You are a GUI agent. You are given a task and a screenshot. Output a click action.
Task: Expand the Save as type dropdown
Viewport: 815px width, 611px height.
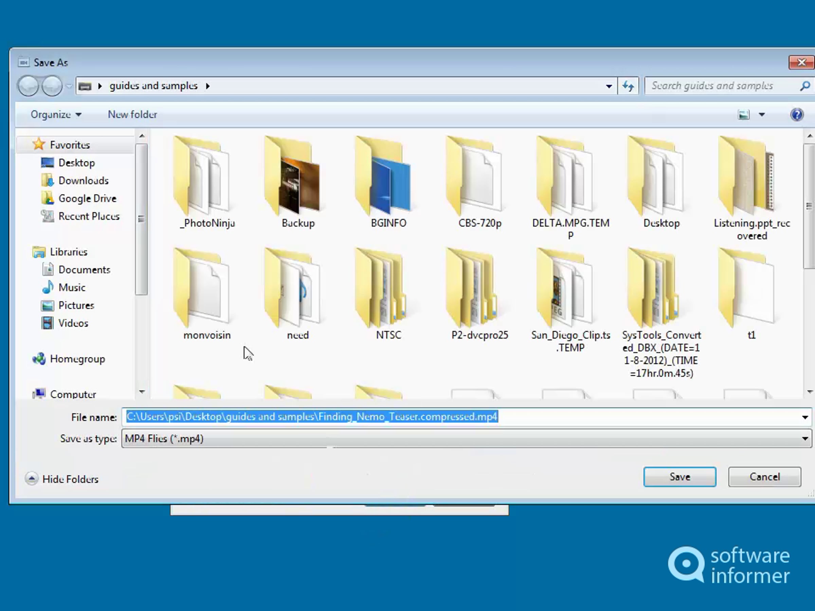(805, 439)
